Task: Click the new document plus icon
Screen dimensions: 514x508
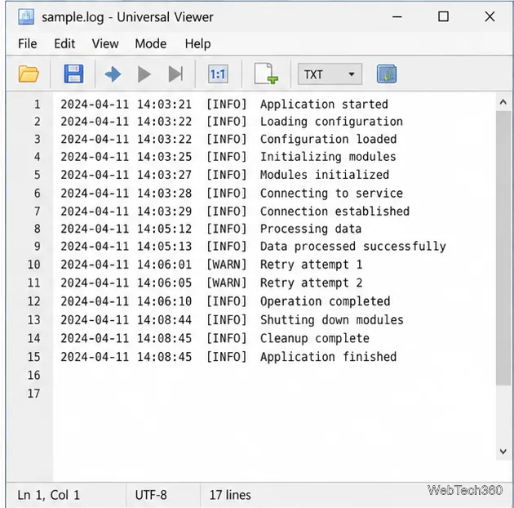Action: pyautogui.click(x=266, y=74)
